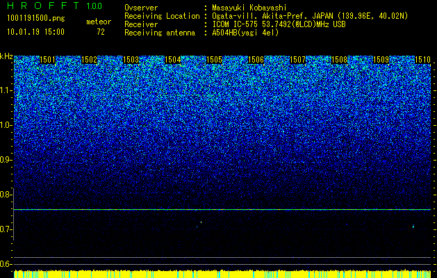
Task: Click the 1.0 frequency axis label
Action: (6, 125)
